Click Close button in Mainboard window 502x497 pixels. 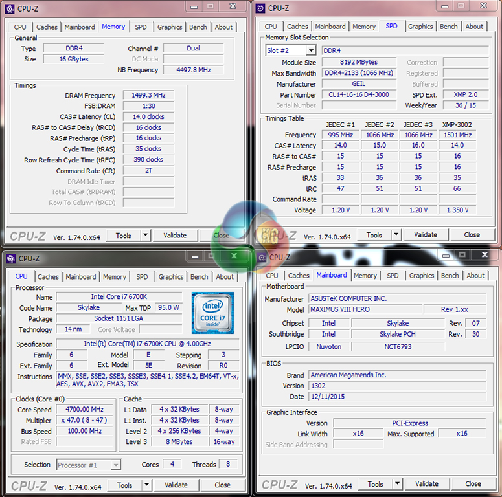pos(473,484)
